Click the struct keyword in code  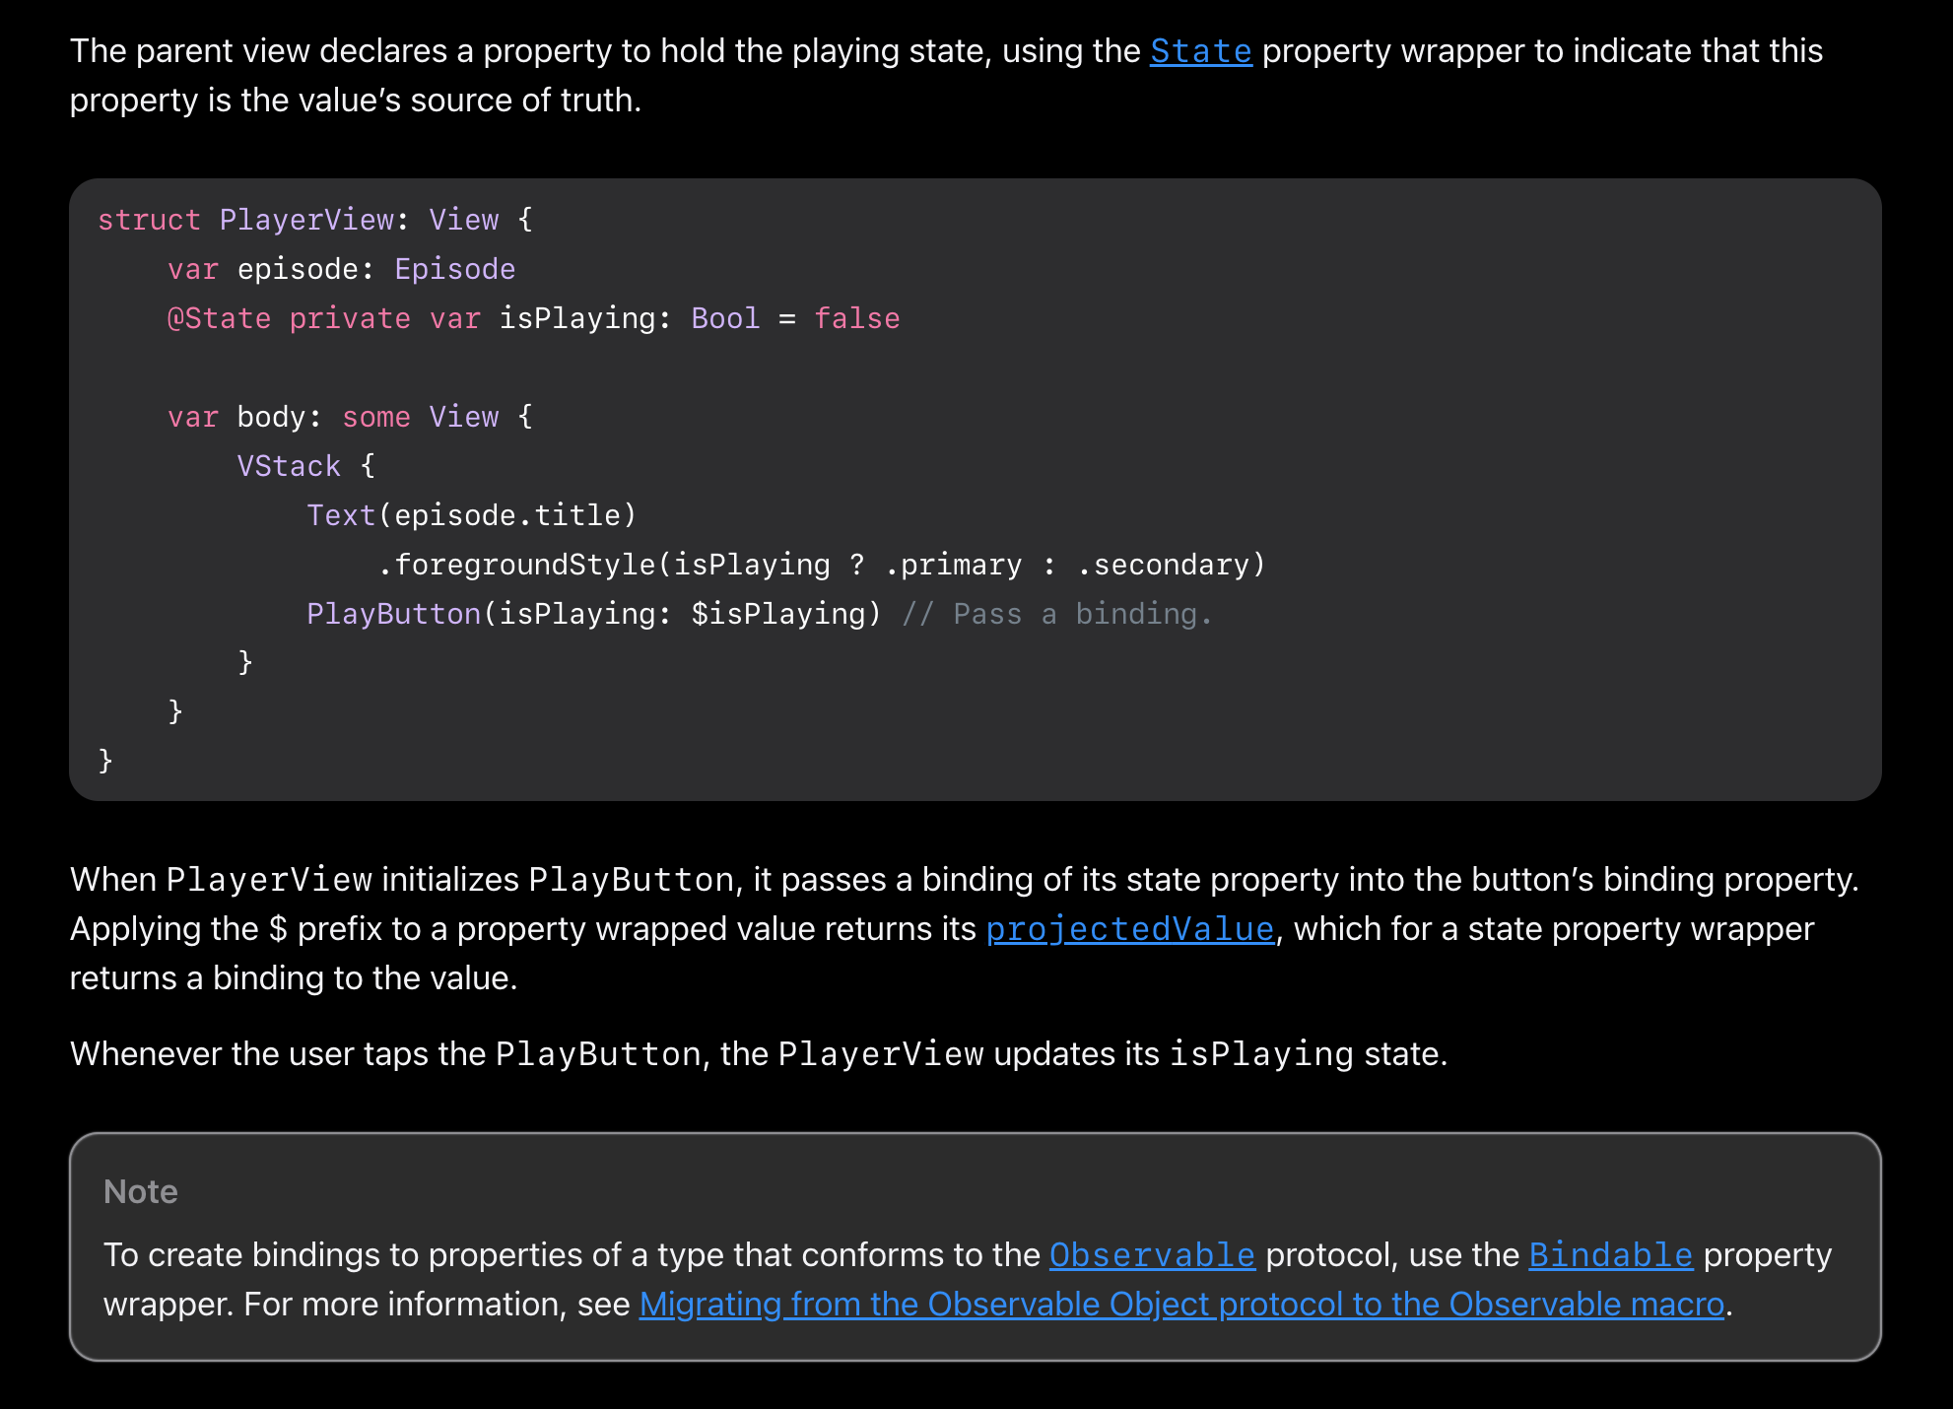coord(149,220)
